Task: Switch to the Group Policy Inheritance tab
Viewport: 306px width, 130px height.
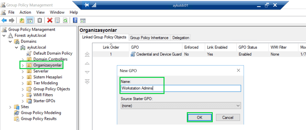Action: (149, 38)
